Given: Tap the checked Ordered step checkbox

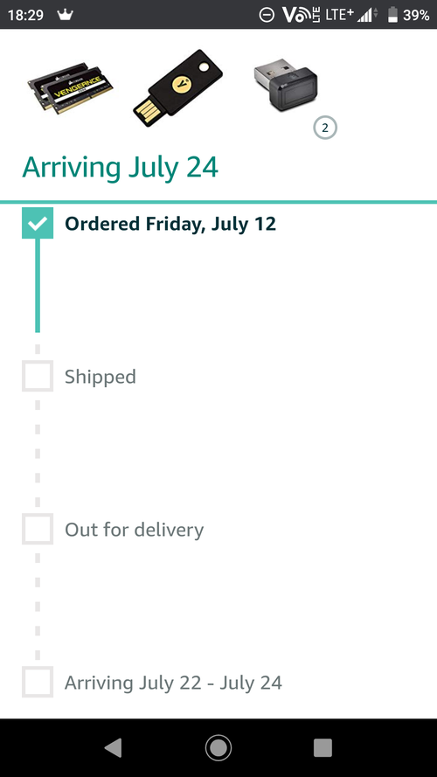Looking at the screenshot, I should click(38, 223).
